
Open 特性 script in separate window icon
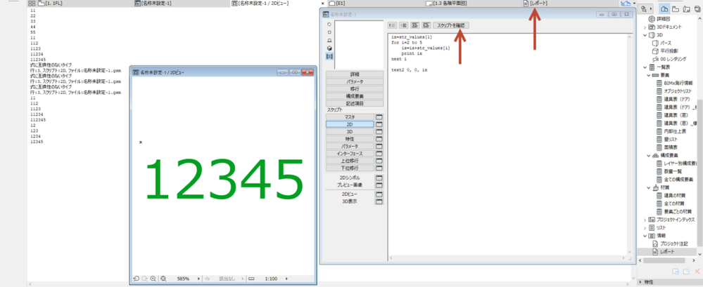(379, 139)
